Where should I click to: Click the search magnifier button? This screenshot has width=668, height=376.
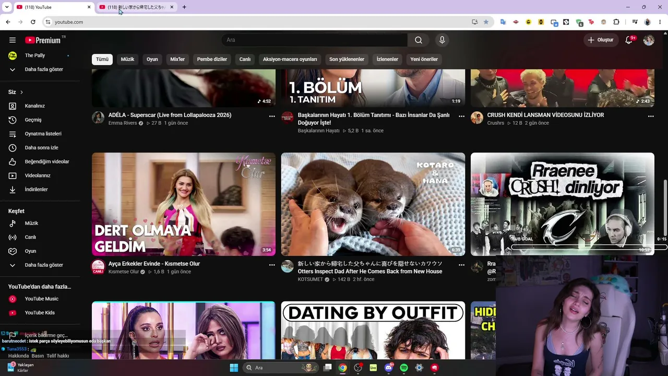419,40
